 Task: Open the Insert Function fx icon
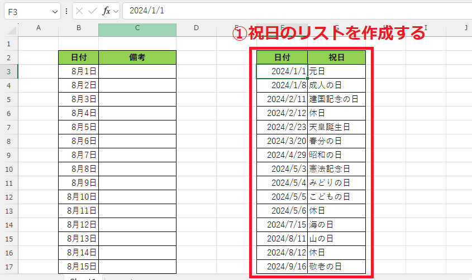point(106,11)
